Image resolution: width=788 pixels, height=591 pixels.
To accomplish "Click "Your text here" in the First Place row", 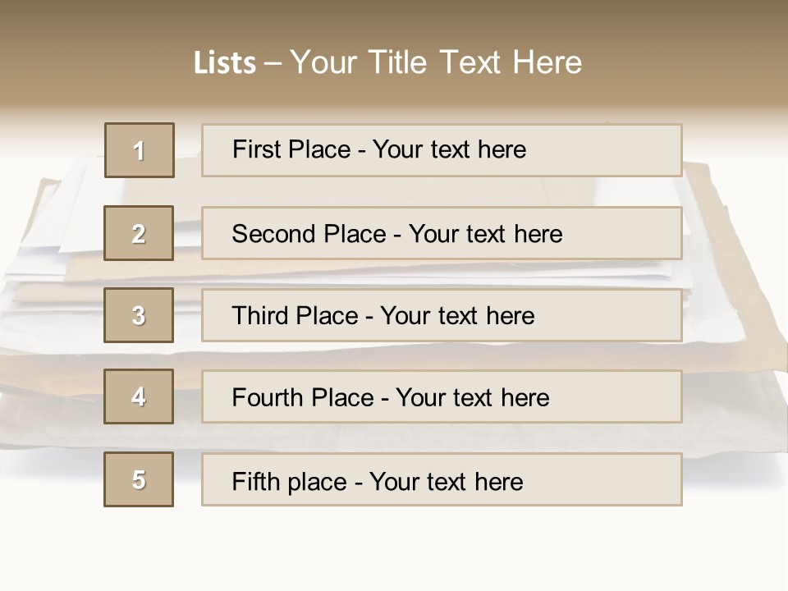I will [449, 150].
